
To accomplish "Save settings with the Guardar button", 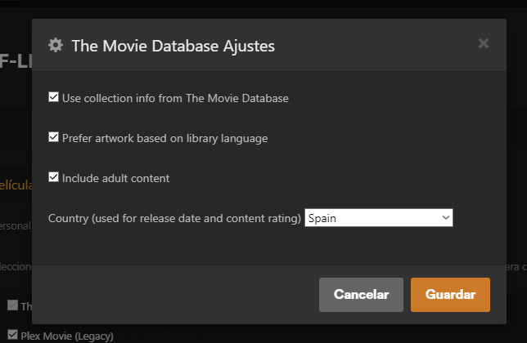I will [x=450, y=294].
